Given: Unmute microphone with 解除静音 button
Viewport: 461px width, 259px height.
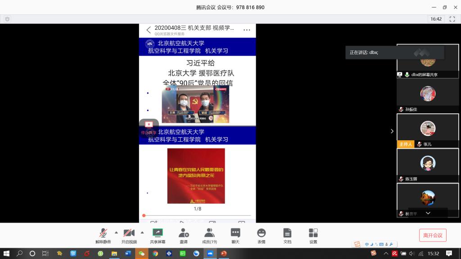Looking at the screenshot, I should 103,235.
